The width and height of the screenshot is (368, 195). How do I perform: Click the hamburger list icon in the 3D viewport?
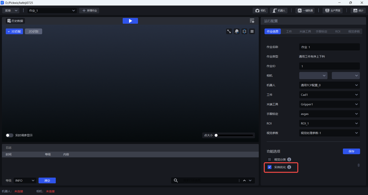(252, 32)
